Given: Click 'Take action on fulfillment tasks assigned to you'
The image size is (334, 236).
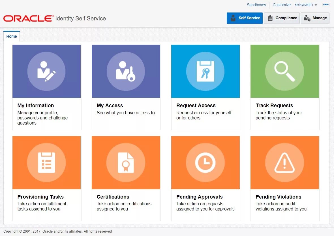Looking at the screenshot, I should pos(42,206).
